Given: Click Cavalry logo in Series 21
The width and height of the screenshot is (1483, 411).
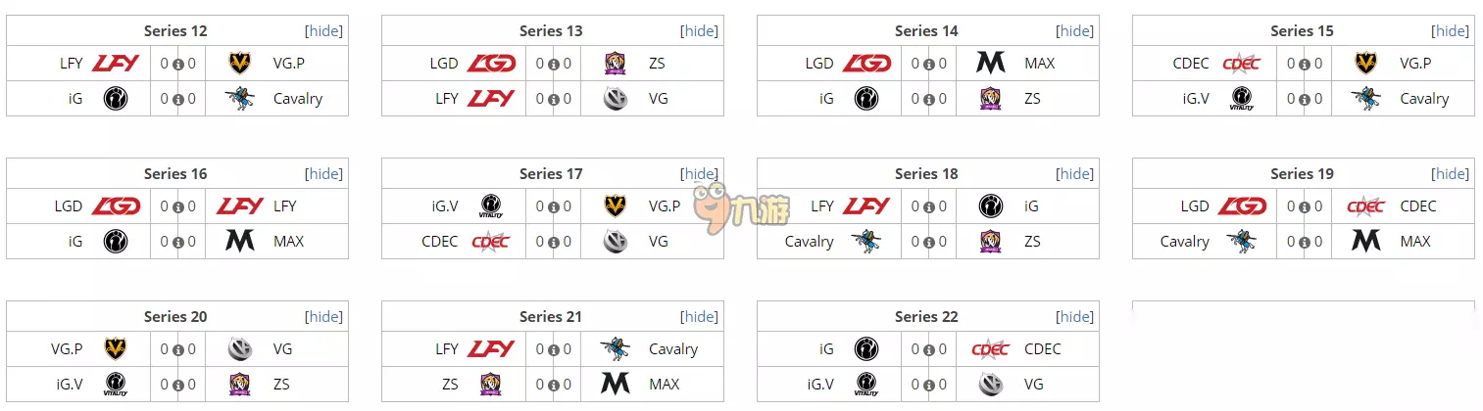Looking at the screenshot, I should pyautogui.click(x=616, y=349).
